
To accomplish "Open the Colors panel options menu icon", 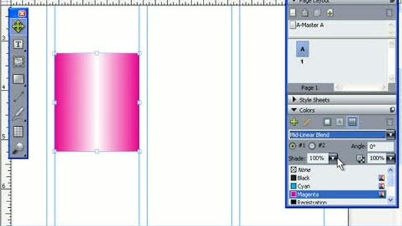I will click(392, 110).
